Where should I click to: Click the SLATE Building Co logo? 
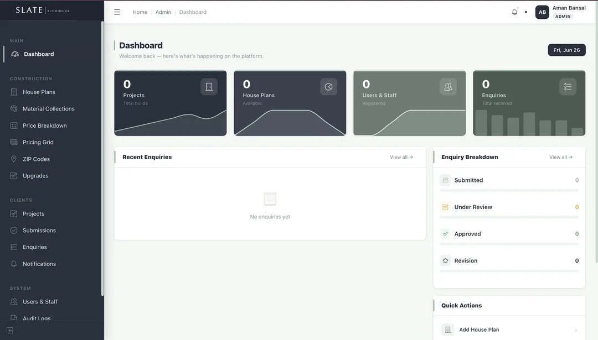pyautogui.click(x=42, y=11)
